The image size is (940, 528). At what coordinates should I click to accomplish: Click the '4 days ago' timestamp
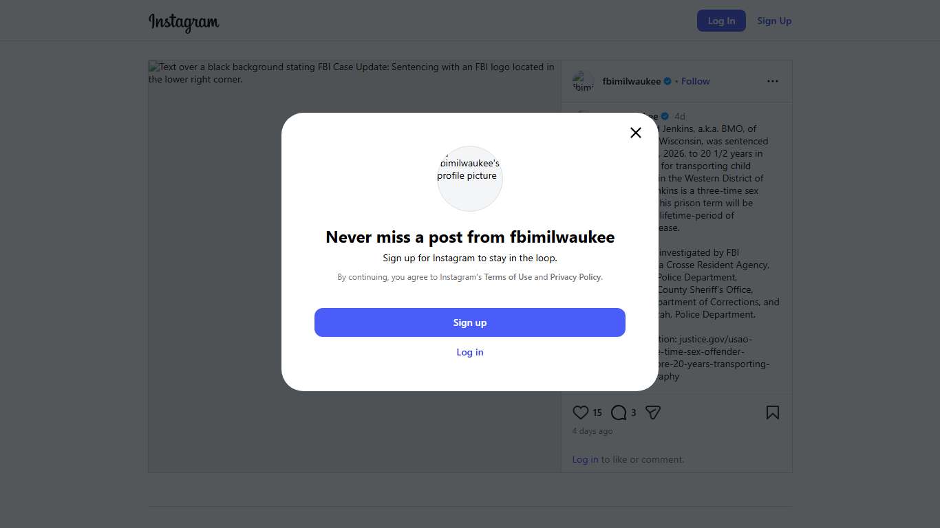(x=592, y=431)
